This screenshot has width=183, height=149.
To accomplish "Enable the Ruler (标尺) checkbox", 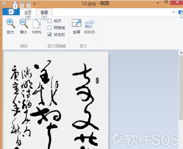I will click(50, 21).
